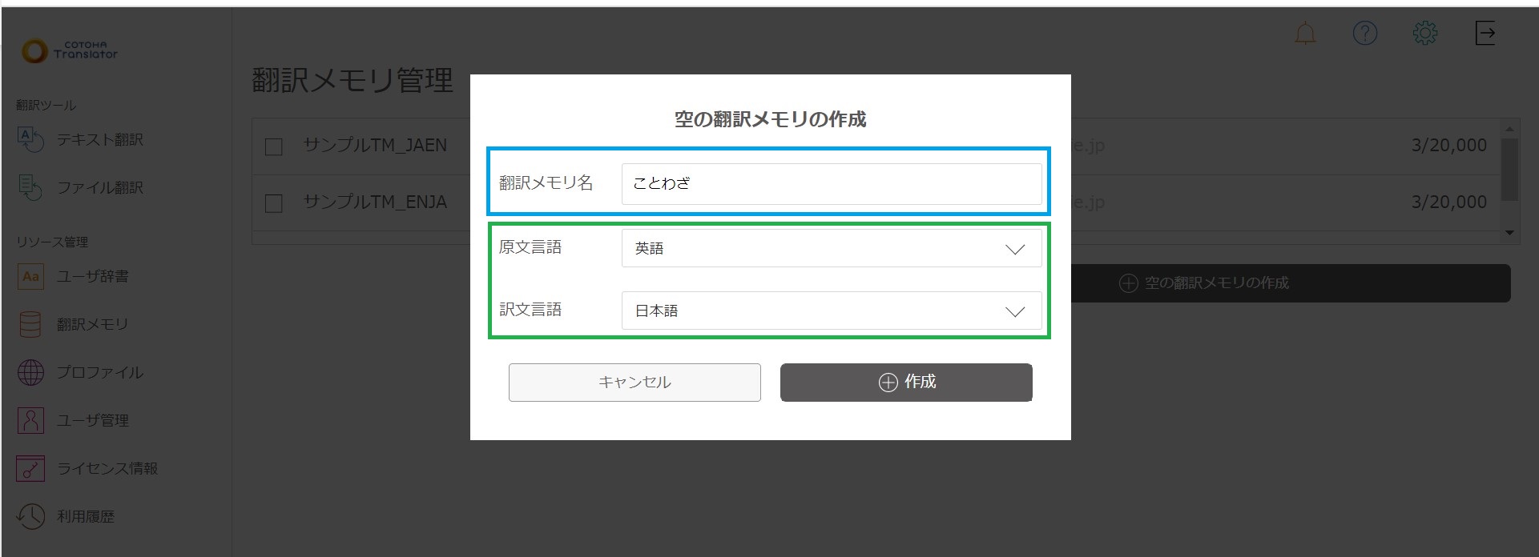
Task: Open 利用履歴 in the sidebar
Action: [85, 516]
